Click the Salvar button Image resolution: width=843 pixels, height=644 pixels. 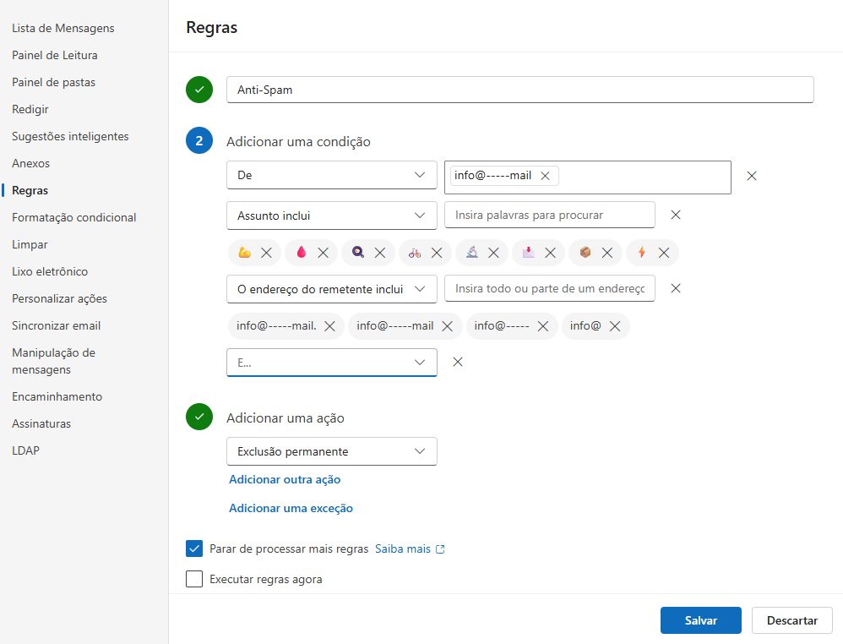coord(700,620)
